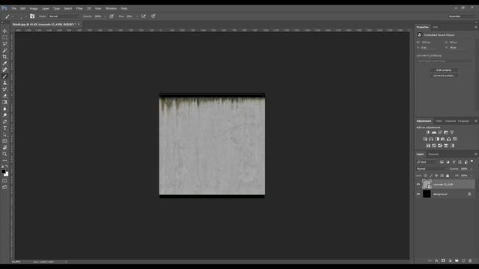Toggle Quick Mask mode icon
Image resolution: width=479 pixels, height=269 pixels.
4,181
